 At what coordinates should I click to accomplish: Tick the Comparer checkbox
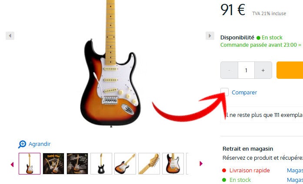pos(225,92)
